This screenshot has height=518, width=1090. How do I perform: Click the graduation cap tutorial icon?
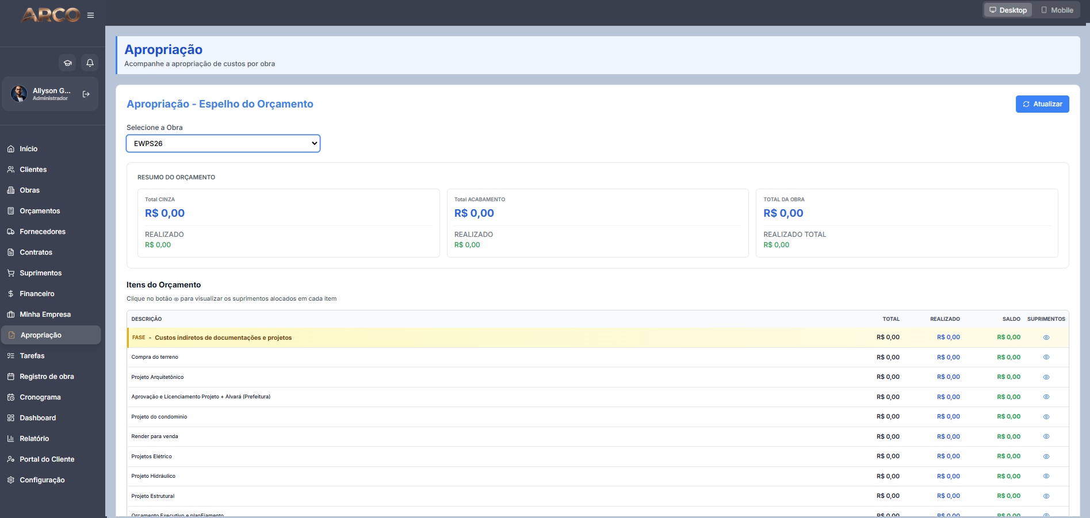click(67, 63)
